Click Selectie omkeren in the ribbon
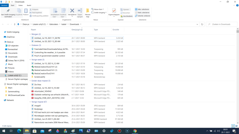 point(142,16)
